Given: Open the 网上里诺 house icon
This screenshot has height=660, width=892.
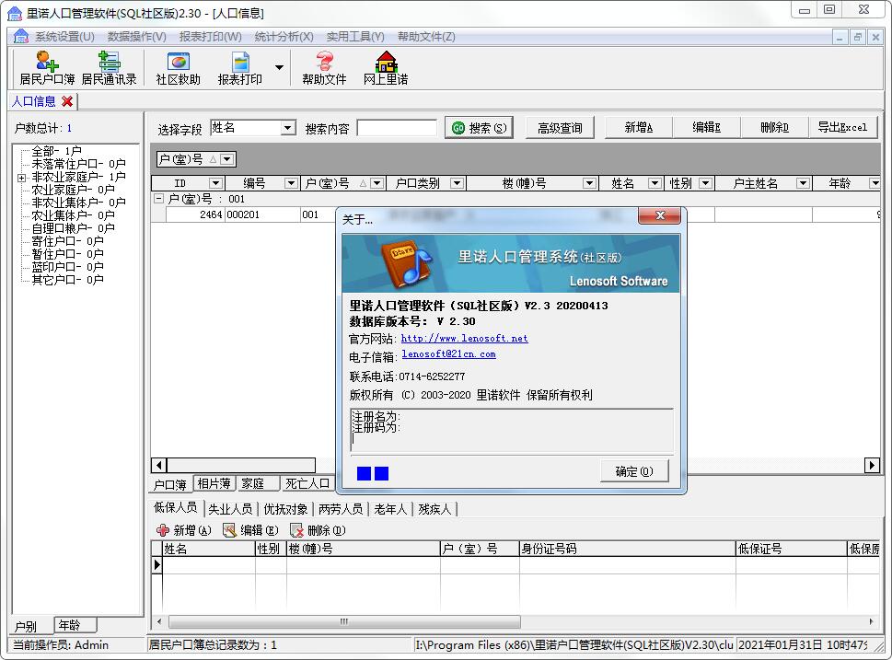Looking at the screenshot, I should [x=386, y=68].
